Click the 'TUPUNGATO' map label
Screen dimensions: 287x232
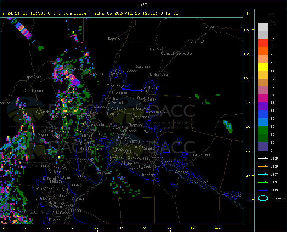(57, 182)
